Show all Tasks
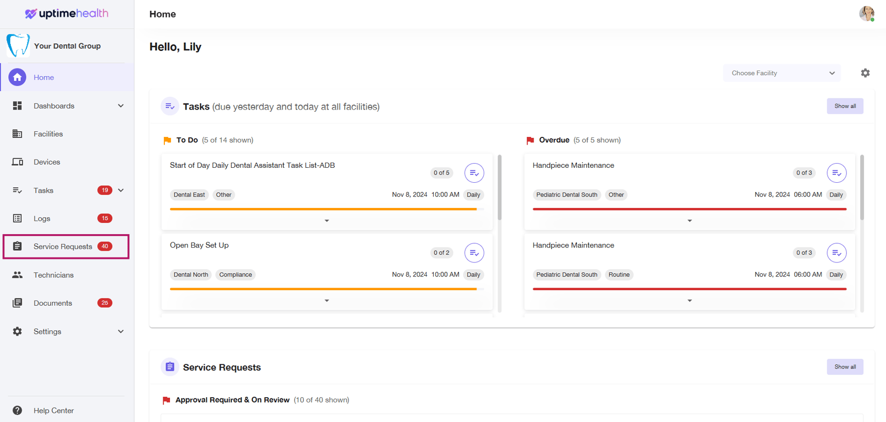Image resolution: width=886 pixels, height=422 pixels. [x=845, y=106]
